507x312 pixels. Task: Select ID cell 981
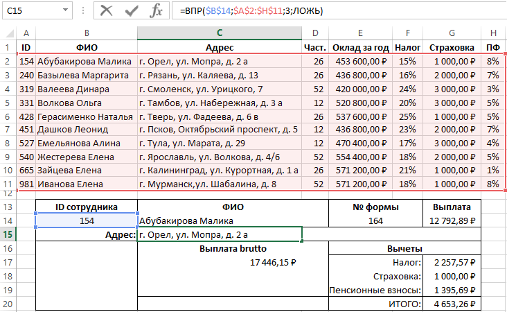tap(26, 184)
